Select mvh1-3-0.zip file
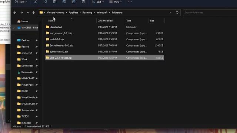The width and height of the screenshot is (237, 133). pos(104,40)
